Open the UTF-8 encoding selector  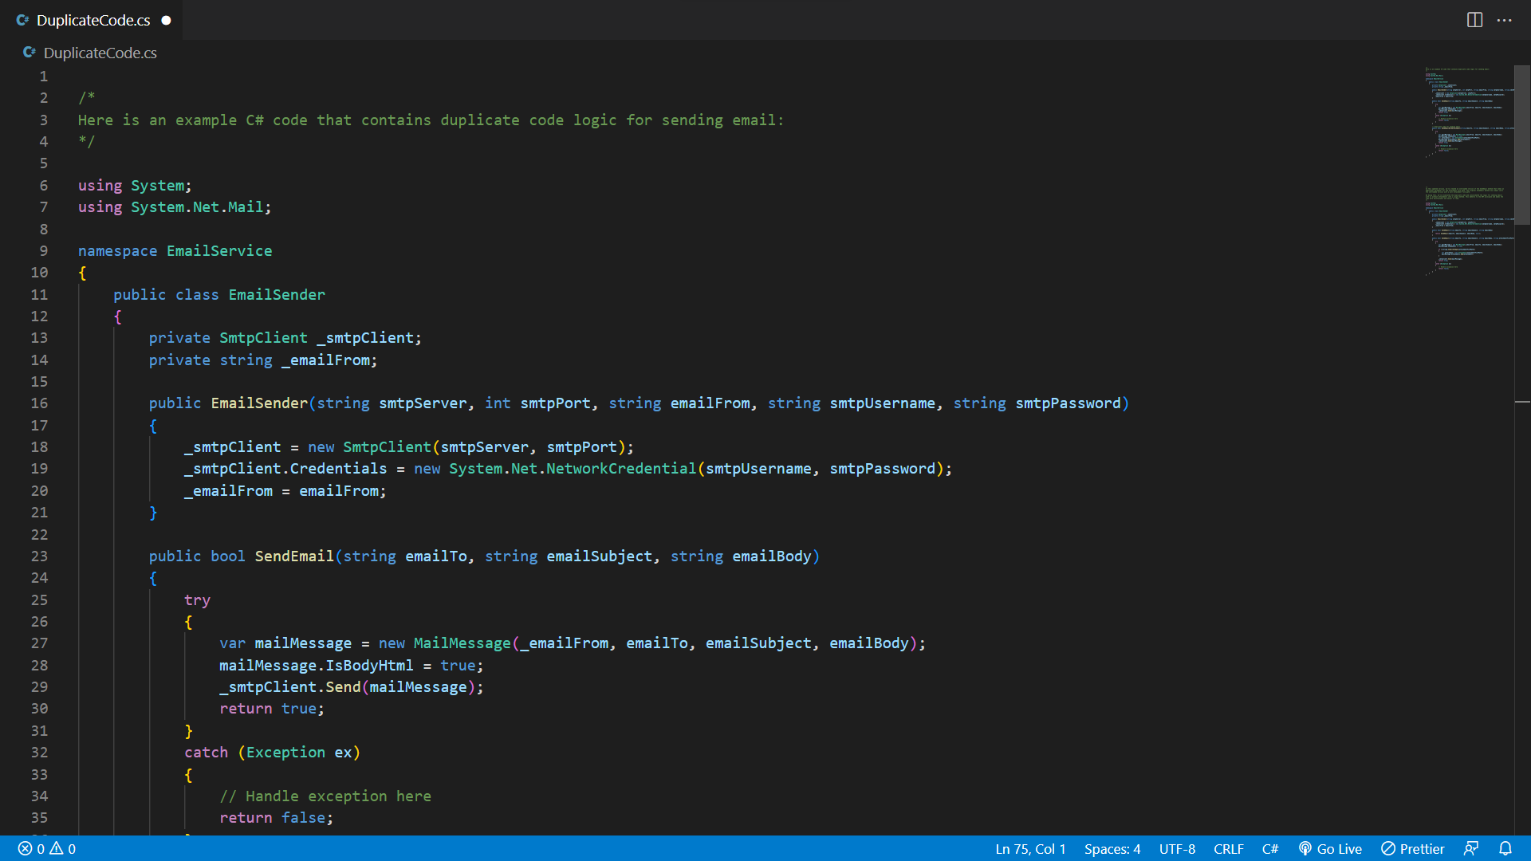pos(1176,848)
